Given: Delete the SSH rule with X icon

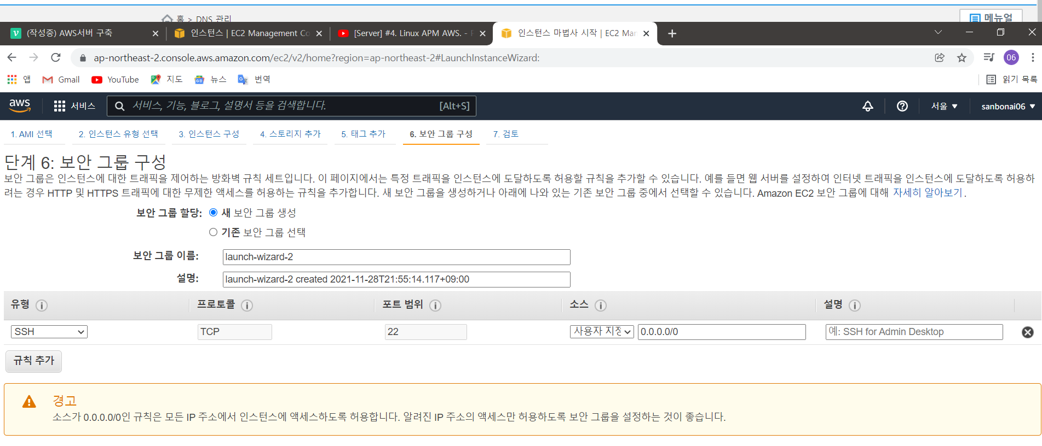Looking at the screenshot, I should (x=1027, y=332).
